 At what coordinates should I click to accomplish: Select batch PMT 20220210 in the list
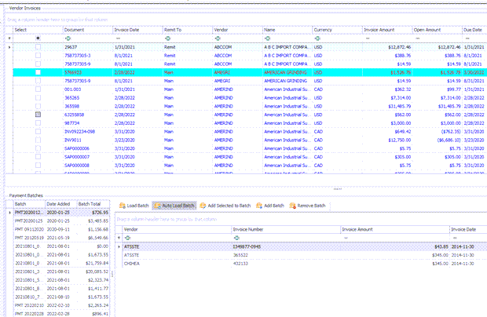(x=61, y=305)
